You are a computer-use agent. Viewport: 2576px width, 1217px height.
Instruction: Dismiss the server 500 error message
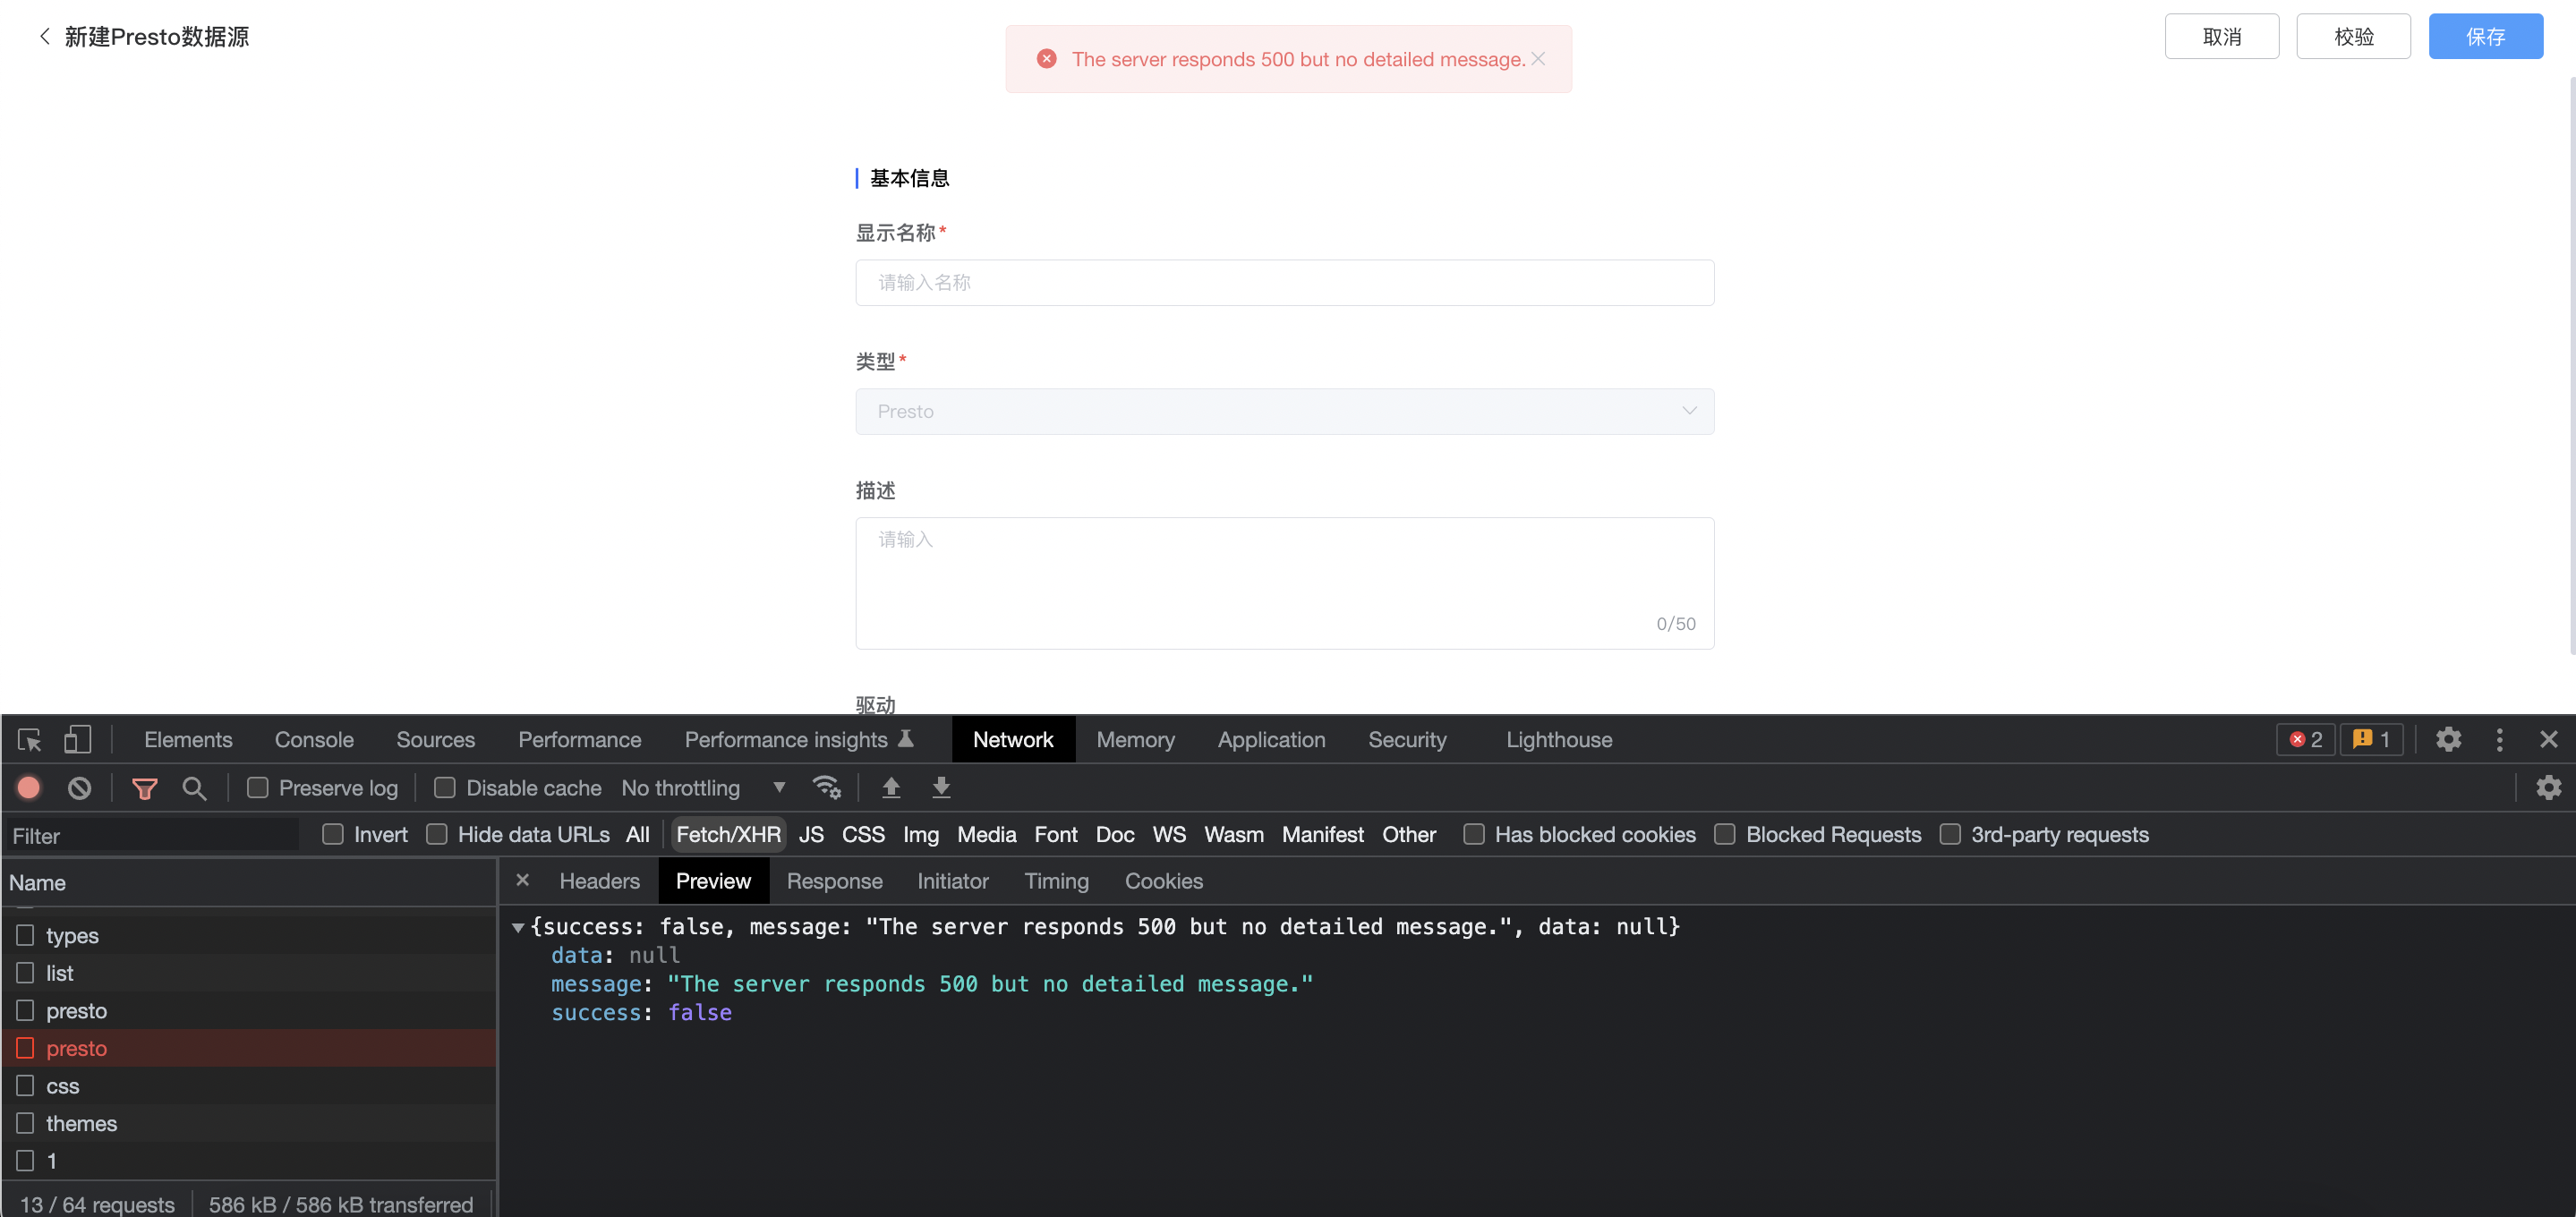[x=1537, y=58]
